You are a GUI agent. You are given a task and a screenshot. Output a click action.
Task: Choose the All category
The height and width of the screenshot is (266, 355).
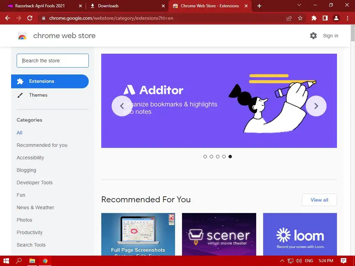pos(19,133)
